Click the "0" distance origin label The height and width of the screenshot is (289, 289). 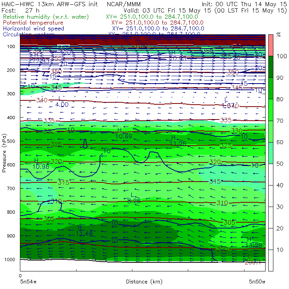pos(20,276)
